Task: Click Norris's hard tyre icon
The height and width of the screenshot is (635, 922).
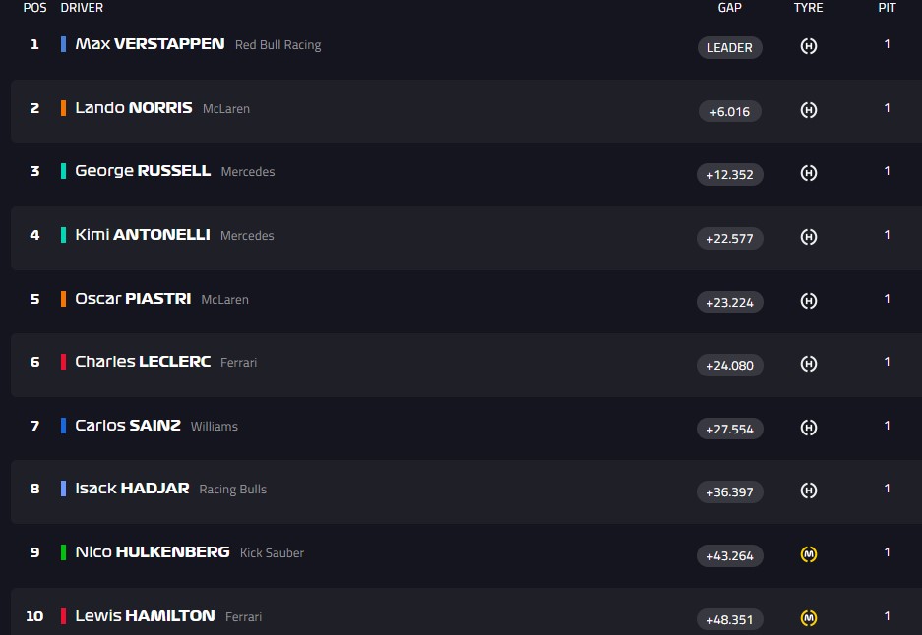Action: [809, 110]
